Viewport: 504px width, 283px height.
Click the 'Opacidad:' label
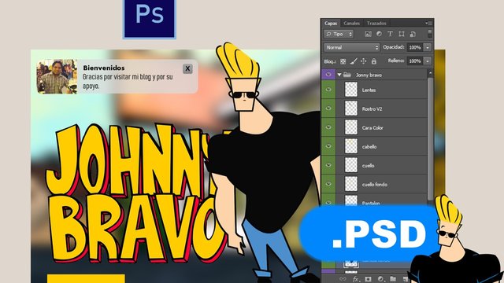coord(394,47)
